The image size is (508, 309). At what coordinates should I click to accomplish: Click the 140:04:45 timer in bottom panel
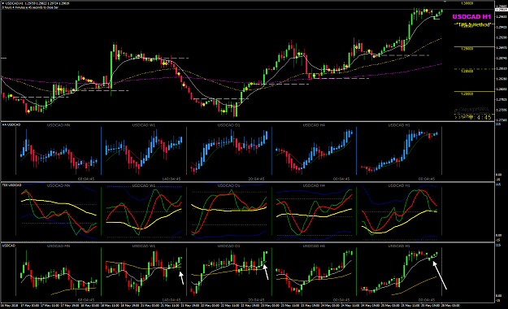172,300
